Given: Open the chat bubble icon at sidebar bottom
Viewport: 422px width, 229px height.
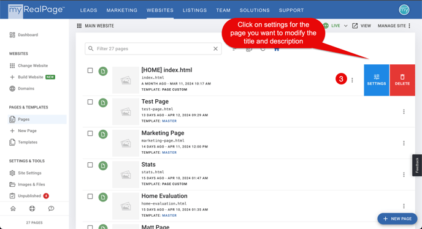Looking at the screenshot, I should click(x=51, y=208).
